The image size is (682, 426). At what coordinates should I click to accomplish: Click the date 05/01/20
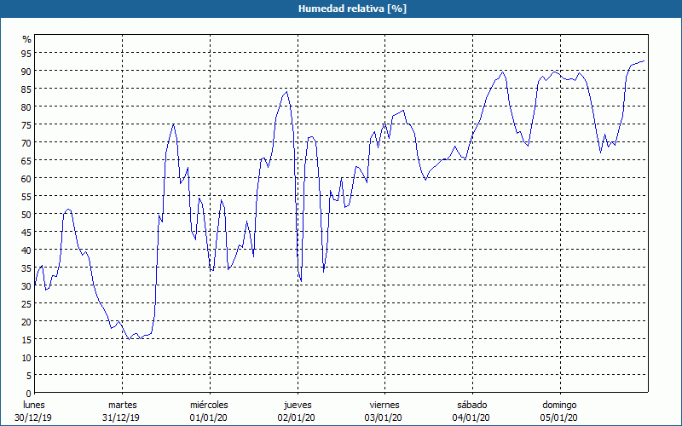tap(559, 417)
